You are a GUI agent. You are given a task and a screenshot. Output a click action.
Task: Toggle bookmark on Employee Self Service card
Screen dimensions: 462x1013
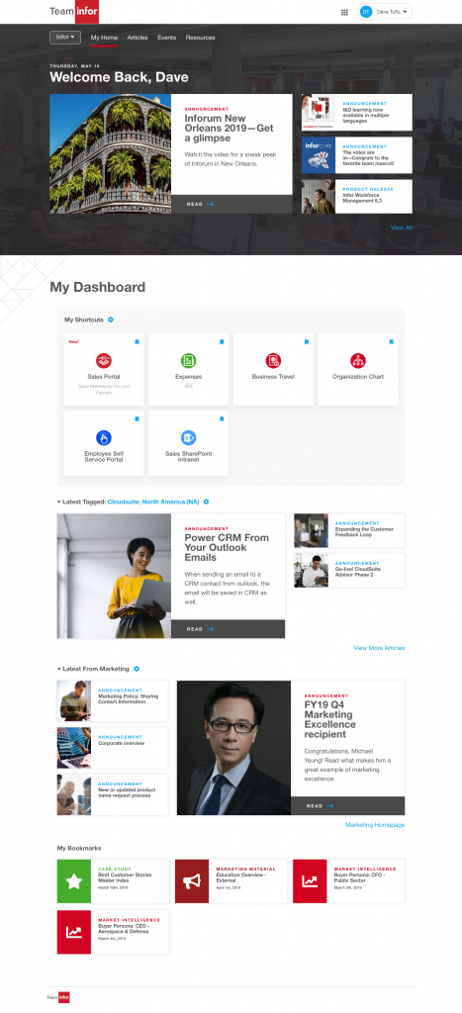137,418
